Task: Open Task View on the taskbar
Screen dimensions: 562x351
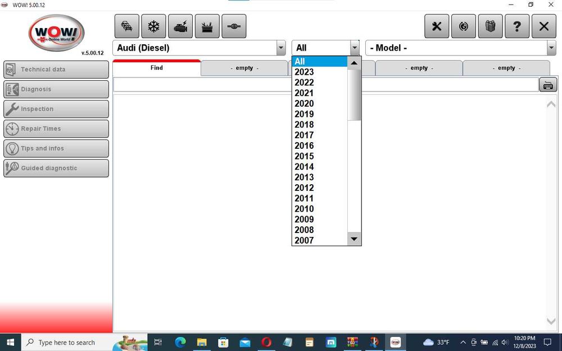Action: coord(158,343)
